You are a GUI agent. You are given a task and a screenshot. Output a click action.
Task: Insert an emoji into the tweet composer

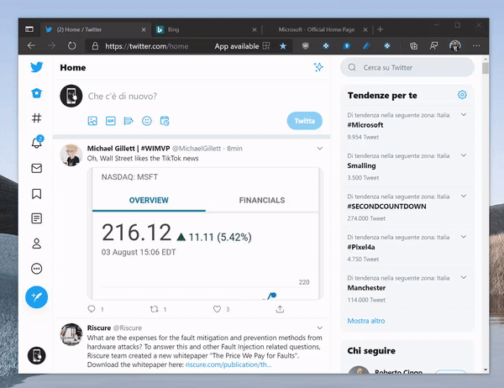147,121
